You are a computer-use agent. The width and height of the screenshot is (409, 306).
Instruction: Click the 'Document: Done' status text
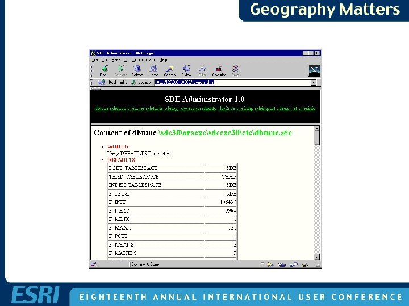click(145, 265)
